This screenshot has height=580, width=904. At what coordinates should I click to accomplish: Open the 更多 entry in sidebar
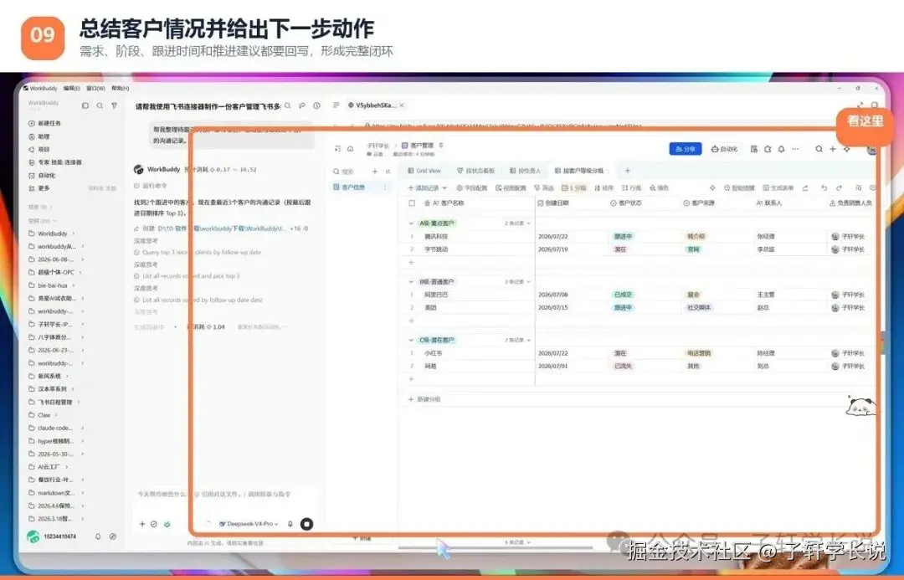point(39,188)
